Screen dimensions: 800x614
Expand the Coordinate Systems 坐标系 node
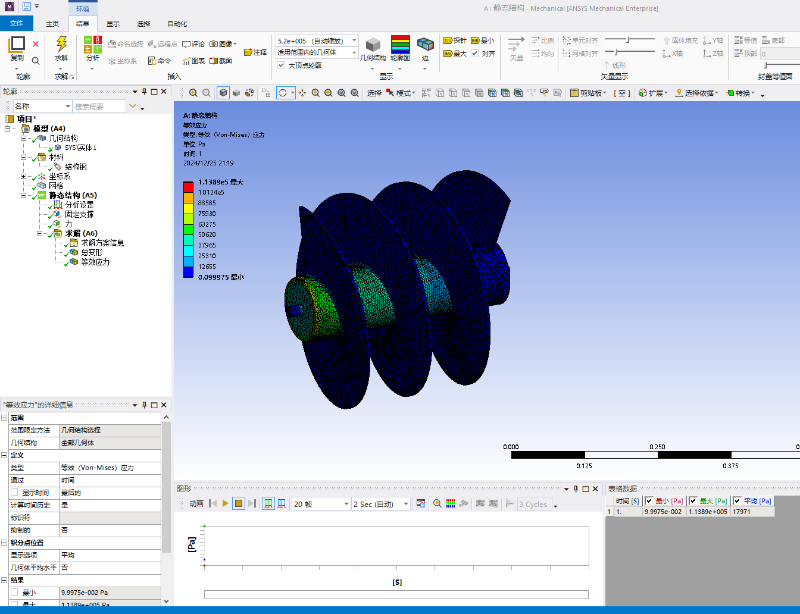(x=24, y=176)
